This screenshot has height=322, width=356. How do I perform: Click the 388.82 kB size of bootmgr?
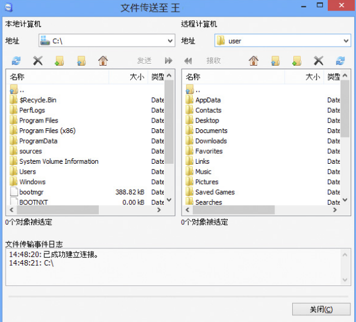click(130, 192)
